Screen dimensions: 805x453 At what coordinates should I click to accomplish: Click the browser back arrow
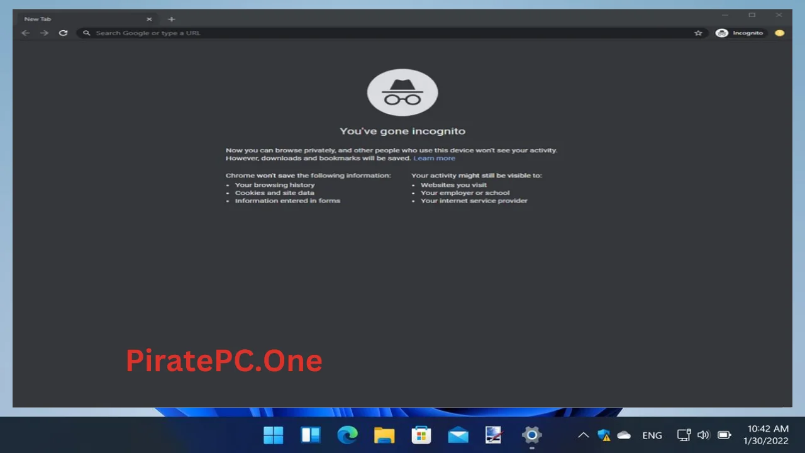[x=26, y=33]
